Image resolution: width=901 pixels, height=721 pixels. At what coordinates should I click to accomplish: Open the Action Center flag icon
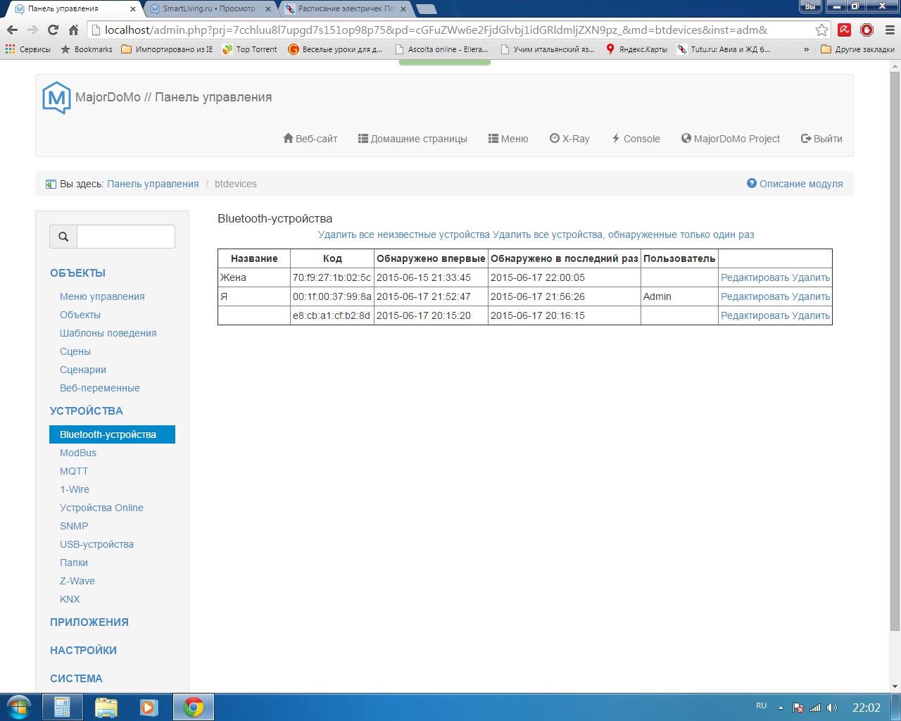coord(798,708)
